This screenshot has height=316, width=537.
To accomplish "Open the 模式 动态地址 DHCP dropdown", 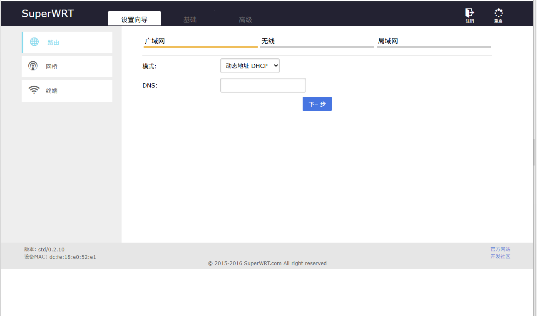I will 250,66.
